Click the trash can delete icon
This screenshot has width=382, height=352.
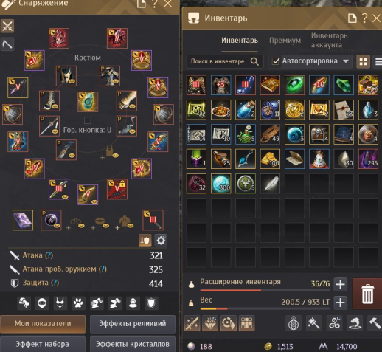[367, 294]
